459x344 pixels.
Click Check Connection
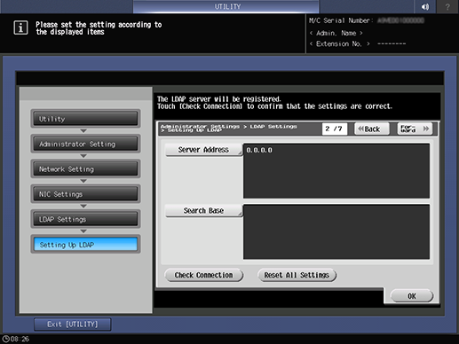[x=204, y=275]
